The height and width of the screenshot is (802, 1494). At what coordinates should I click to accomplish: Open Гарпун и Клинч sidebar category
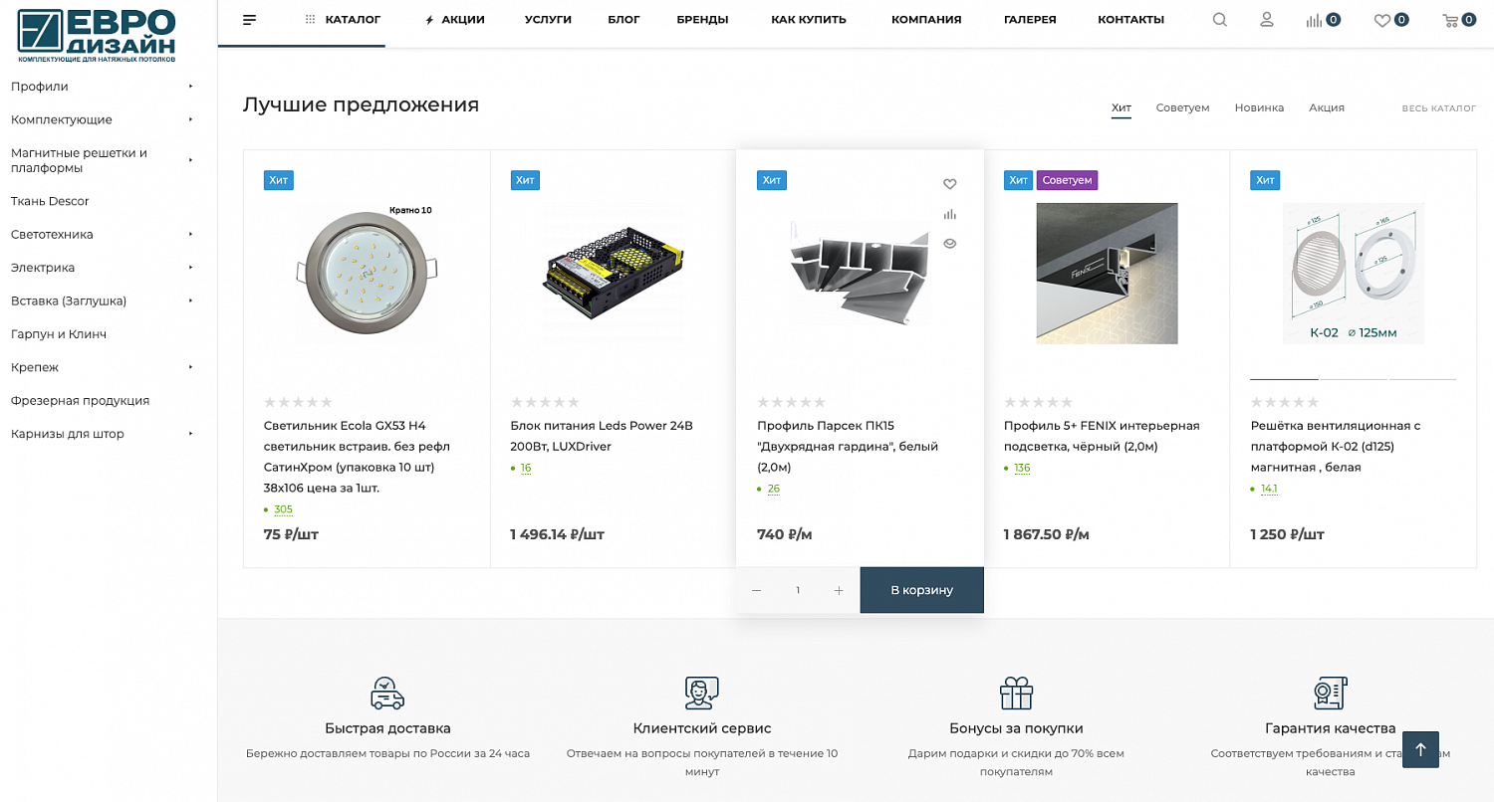59,334
